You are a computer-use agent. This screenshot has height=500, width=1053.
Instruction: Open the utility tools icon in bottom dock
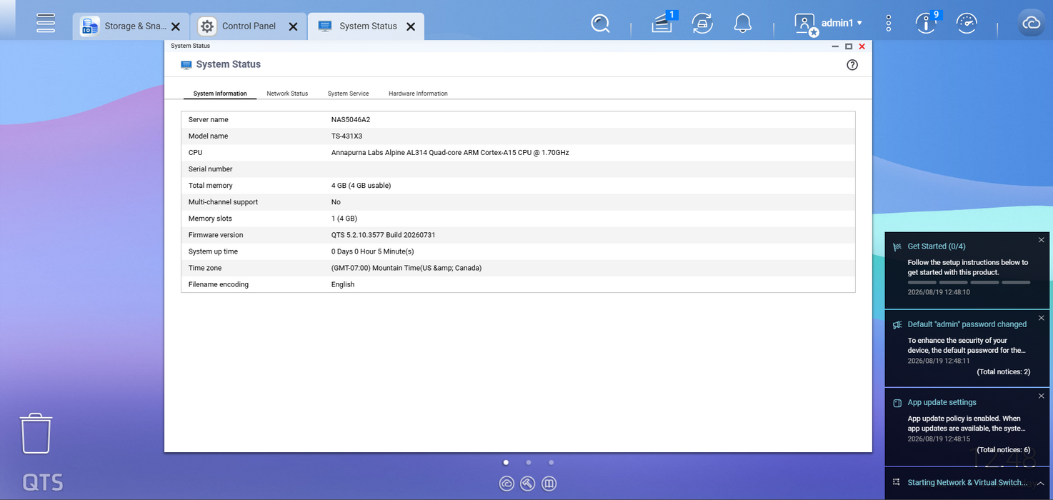[x=528, y=484]
